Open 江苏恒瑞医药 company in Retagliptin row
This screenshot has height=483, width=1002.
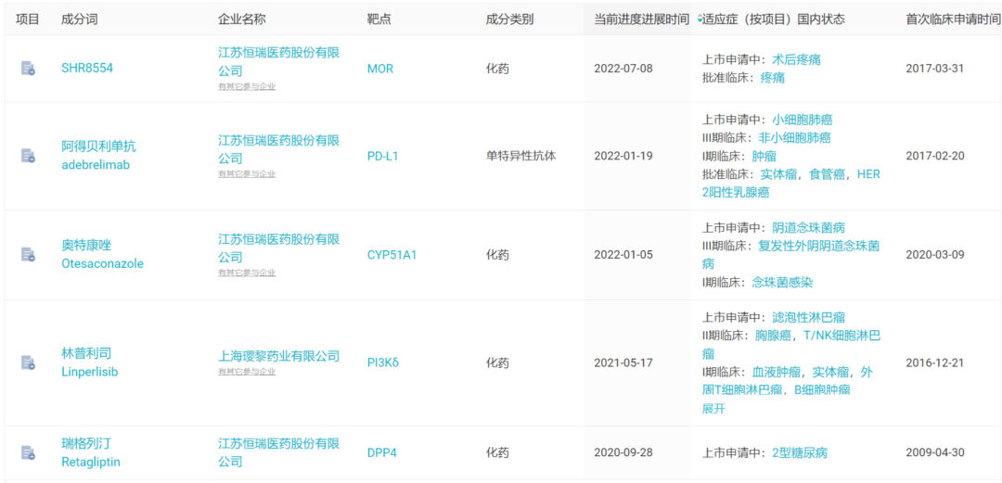278,451
